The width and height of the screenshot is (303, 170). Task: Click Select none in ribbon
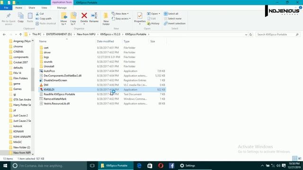click(172, 19)
